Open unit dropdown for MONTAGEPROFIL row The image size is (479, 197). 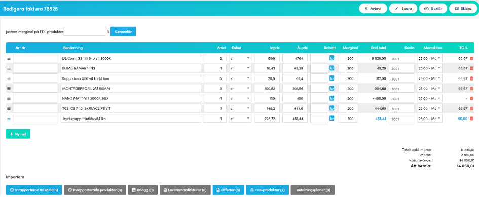pyautogui.click(x=240, y=88)
